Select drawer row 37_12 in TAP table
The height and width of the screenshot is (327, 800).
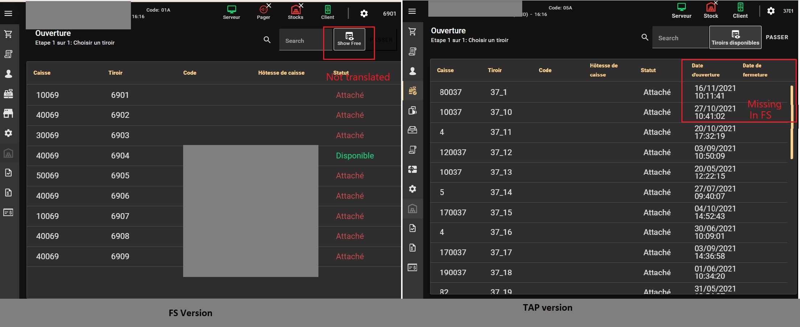[609, 152]
